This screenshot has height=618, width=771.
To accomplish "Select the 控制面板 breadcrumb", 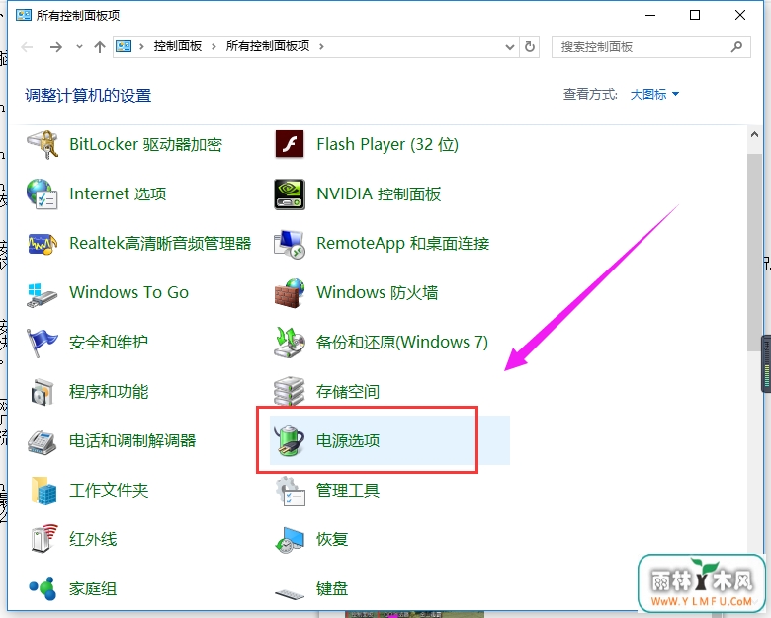I will point(178,46).
